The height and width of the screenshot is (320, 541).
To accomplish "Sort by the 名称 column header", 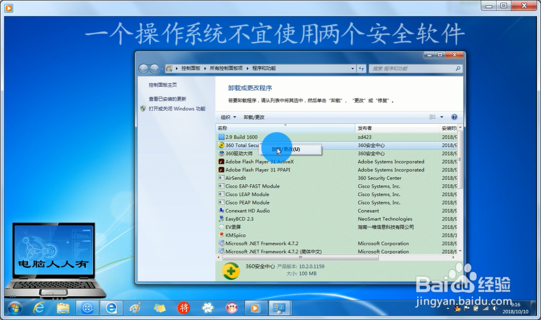I will click(x=286, y=128).
